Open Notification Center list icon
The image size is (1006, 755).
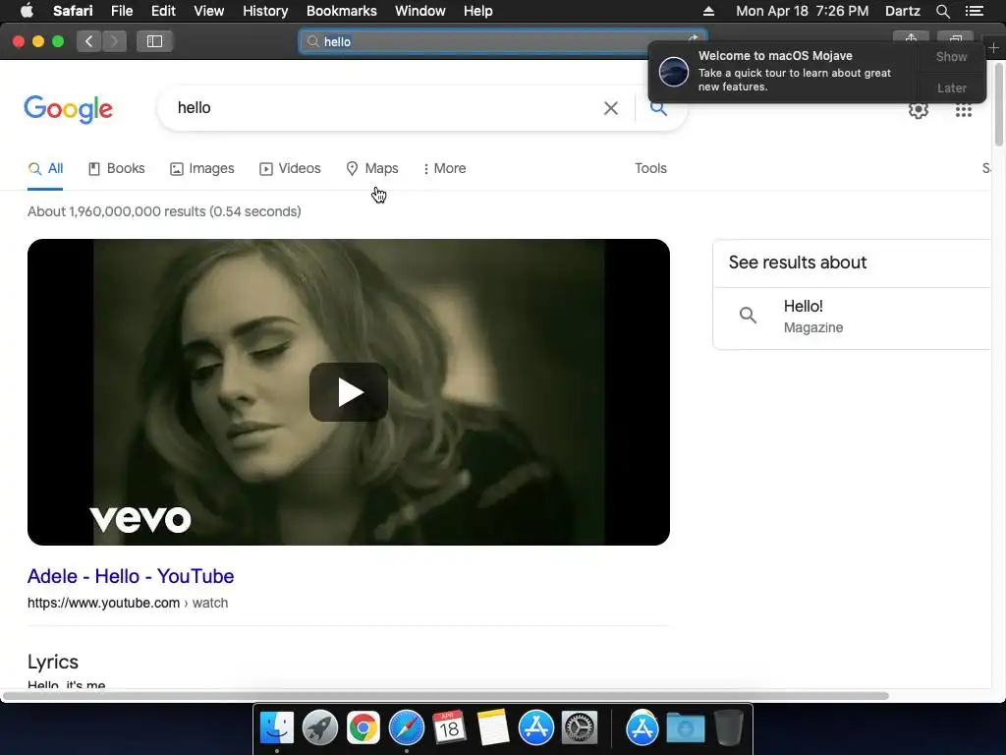(x=974, y=11)
